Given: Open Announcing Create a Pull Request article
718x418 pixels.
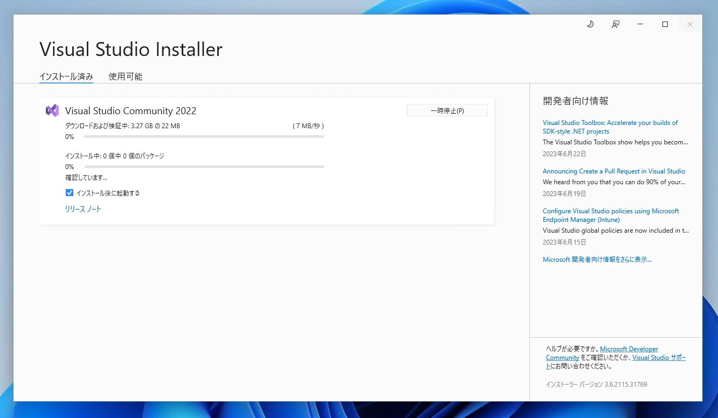Looking at the screenshot, I should coord(614,171).
